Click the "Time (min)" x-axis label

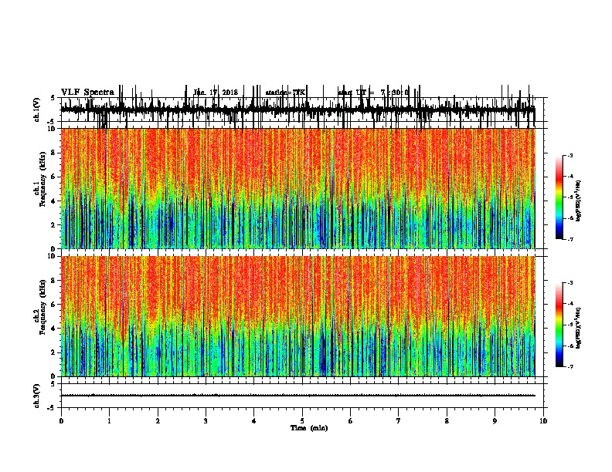pyautogui.click(x=309, y=428)
